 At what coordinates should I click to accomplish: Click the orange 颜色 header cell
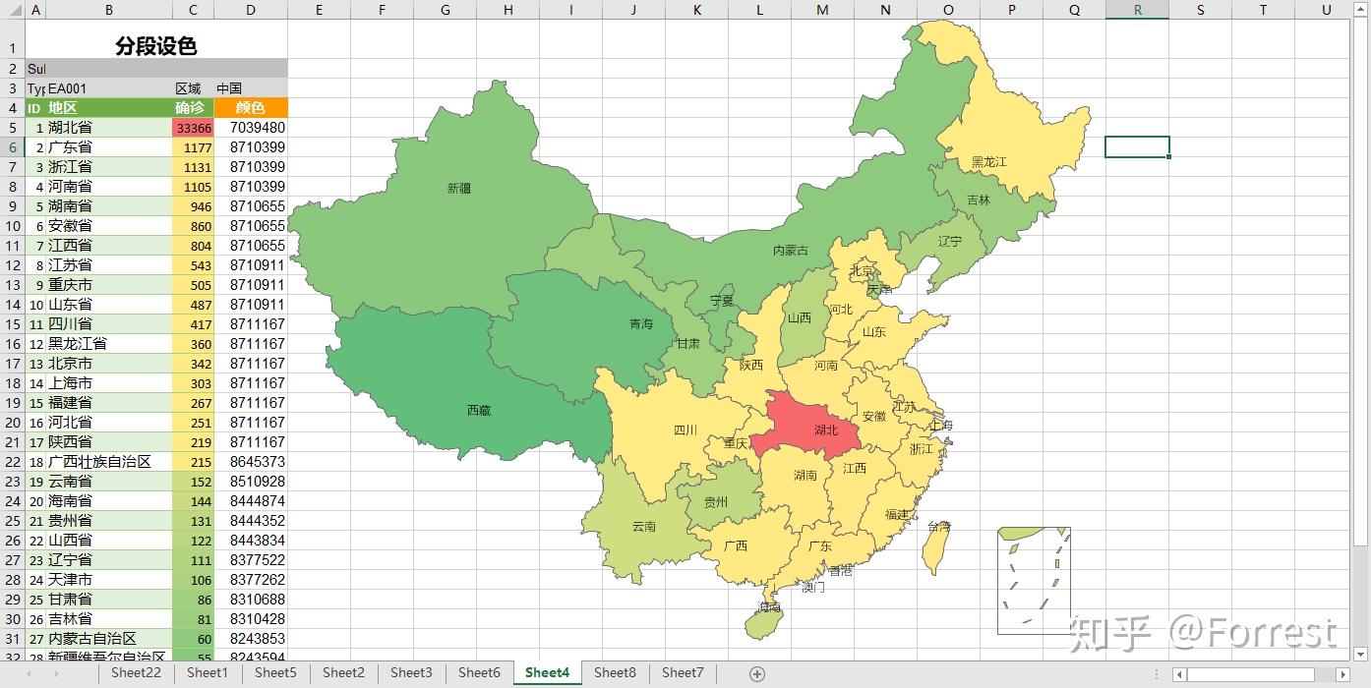click(250, 107)
